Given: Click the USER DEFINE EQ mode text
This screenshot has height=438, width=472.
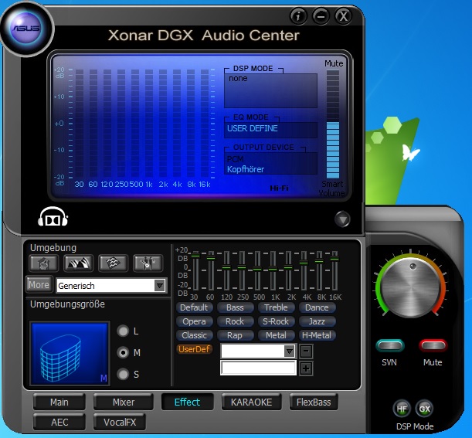Looking at the screenshot, I should click(x=253, y=128).
